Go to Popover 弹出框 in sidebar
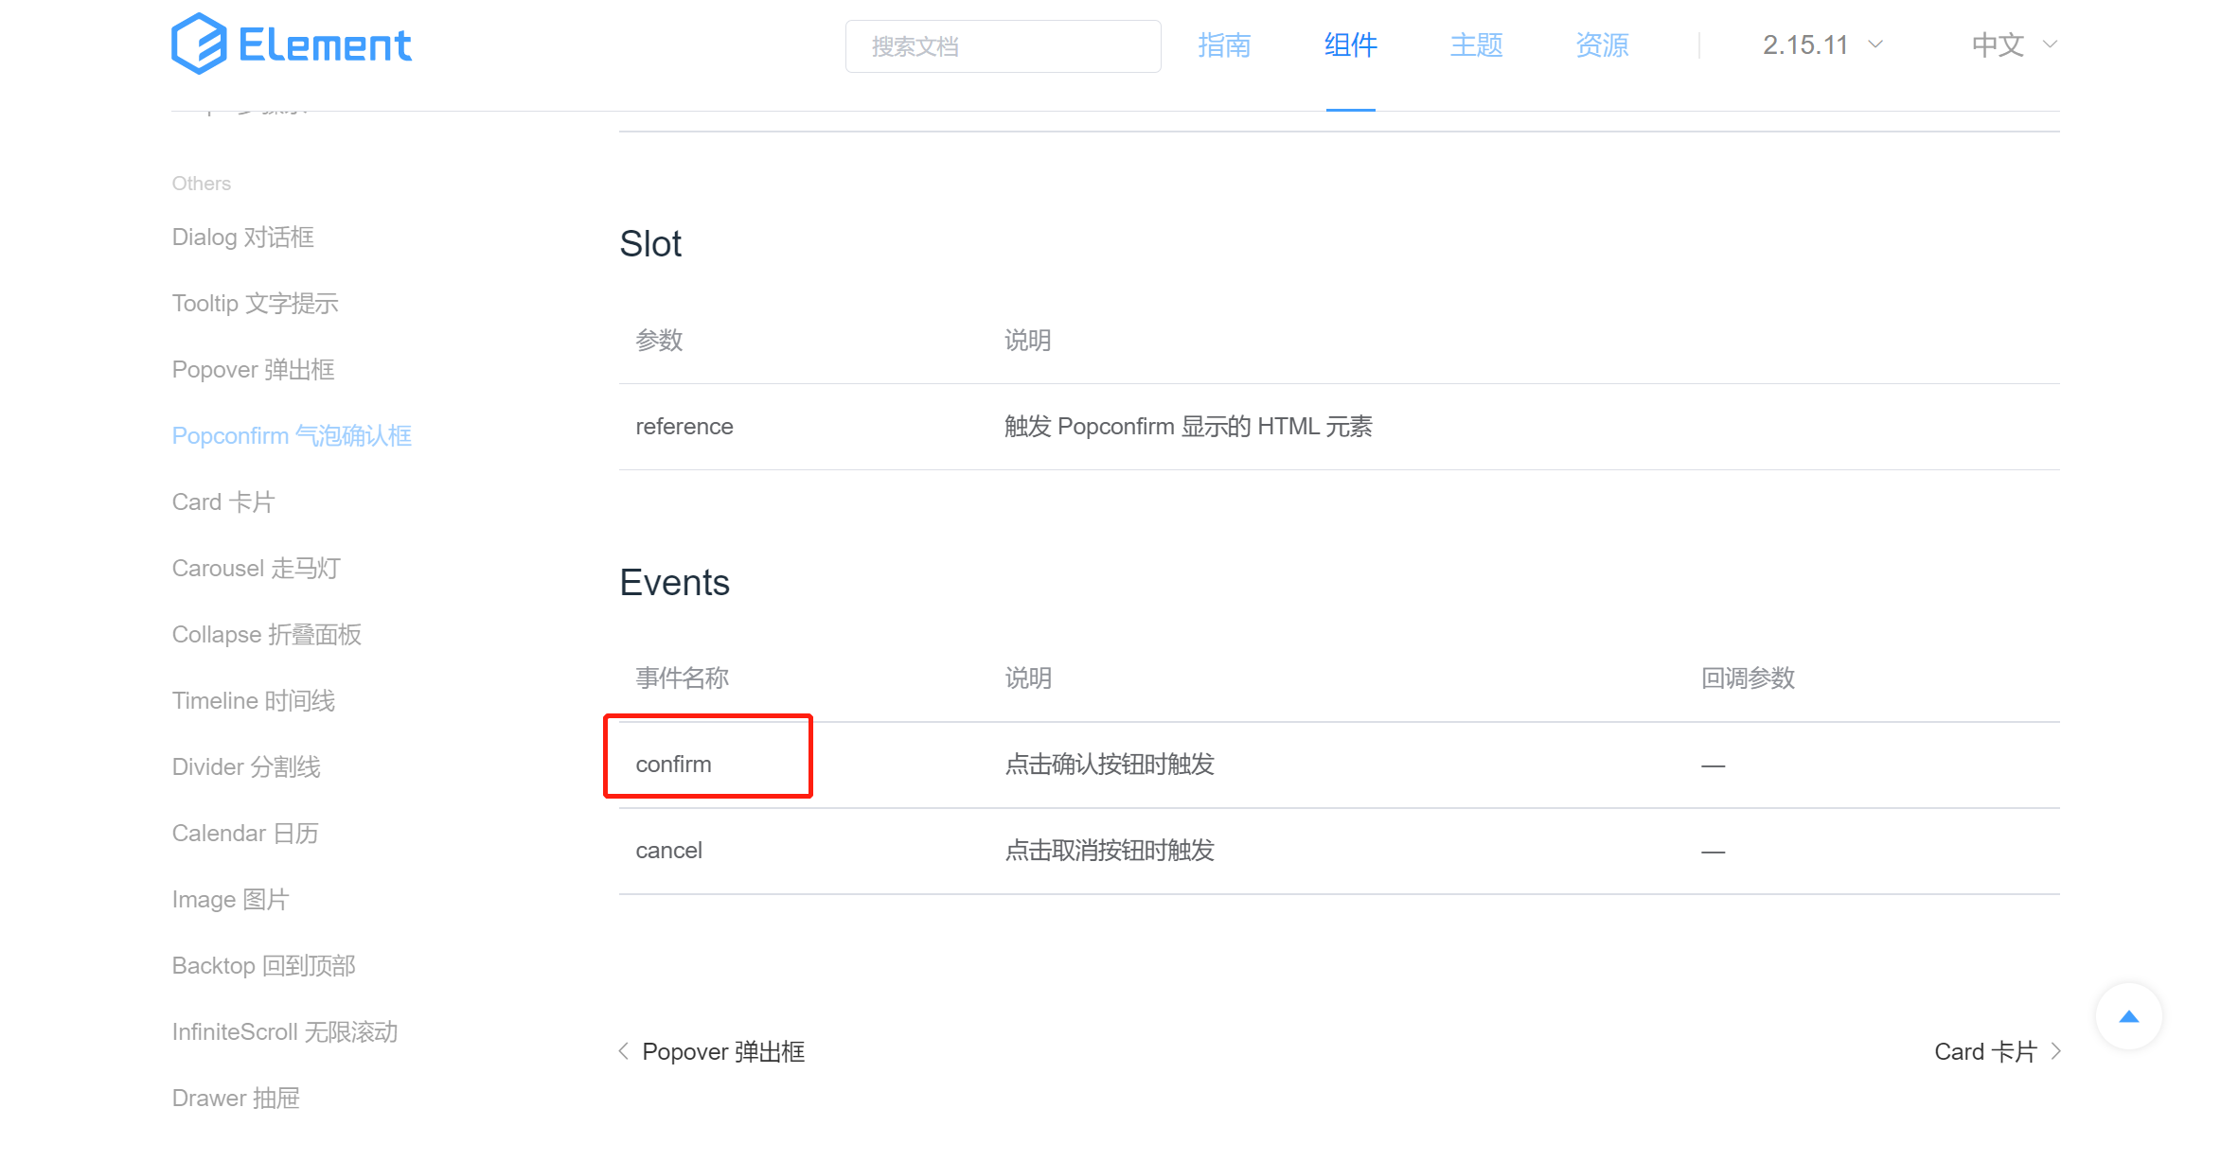The image size is (2239, 1161). point(253,370)
